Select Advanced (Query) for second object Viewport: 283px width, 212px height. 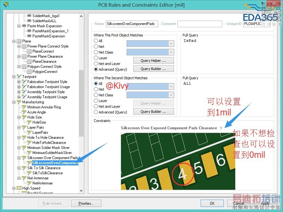96,112
